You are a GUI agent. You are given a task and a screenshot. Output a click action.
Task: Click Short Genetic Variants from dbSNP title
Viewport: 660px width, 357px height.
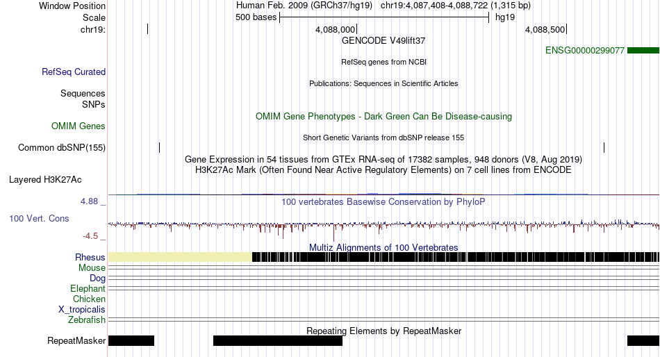(x=383, y=138)
